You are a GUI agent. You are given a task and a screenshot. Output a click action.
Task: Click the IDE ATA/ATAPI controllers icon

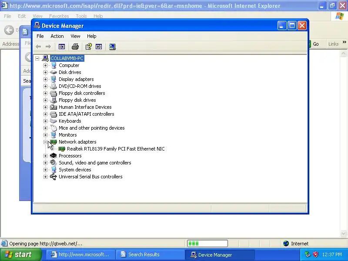(x=54, y=114)
